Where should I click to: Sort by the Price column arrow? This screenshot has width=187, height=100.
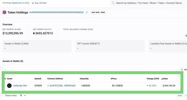[x=111, y=79]
